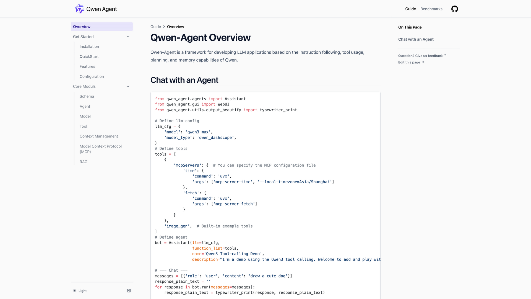Open the Tool page in sidebar

(83, 126)
